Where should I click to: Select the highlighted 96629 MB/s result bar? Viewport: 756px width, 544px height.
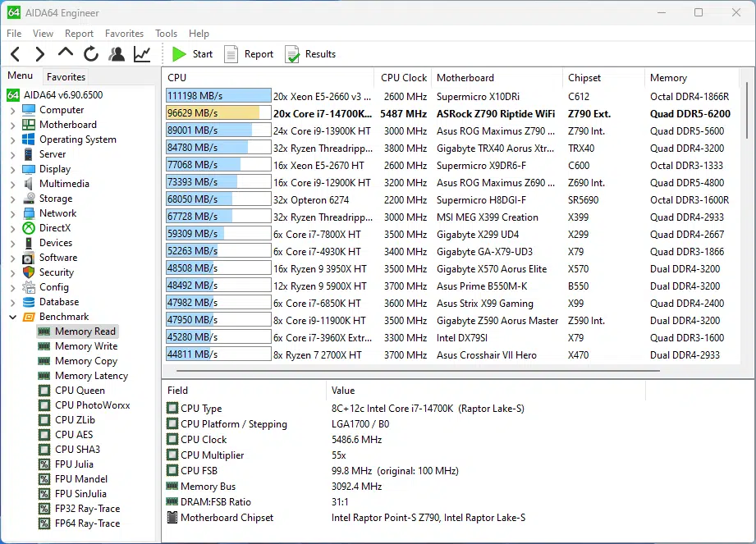click(x=218, y=114)
